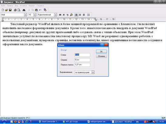This screenshot has width=166, height=124.
Task: Close the Абзац dialog with the X
Action: (x=106, y=45)
